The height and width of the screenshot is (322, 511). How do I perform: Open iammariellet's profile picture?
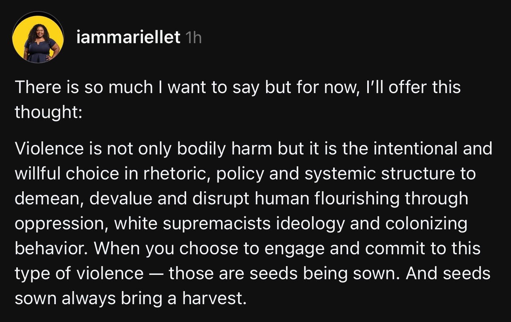38,38
